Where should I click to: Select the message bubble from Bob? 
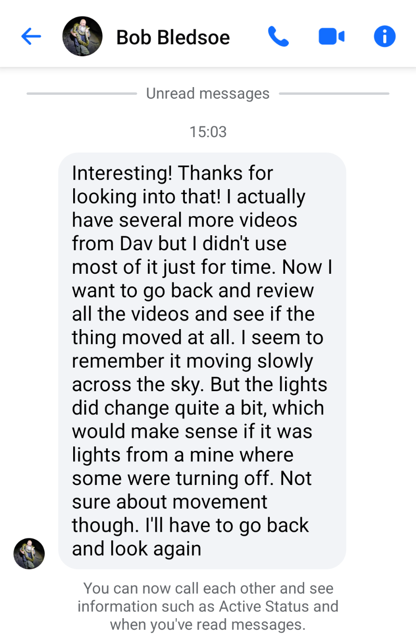[x=202, y=361]
